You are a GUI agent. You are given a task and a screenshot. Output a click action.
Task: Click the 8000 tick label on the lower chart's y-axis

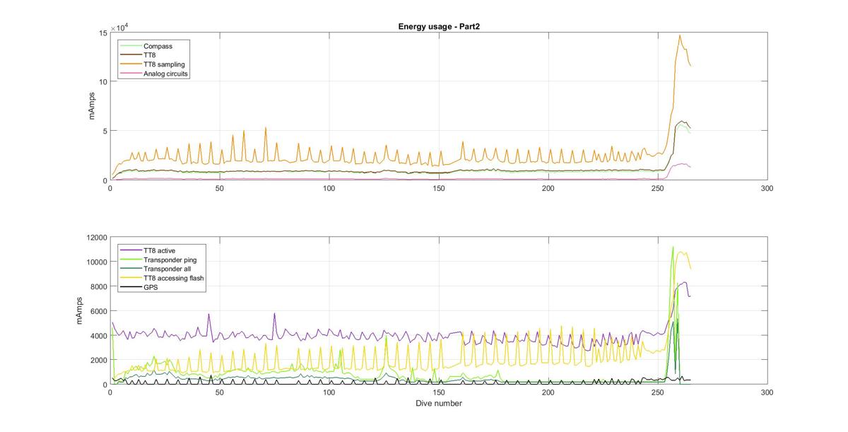click(99, 287)
